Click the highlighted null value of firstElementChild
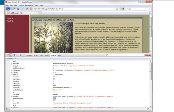 pyautogui.click(x=54, y=99)
